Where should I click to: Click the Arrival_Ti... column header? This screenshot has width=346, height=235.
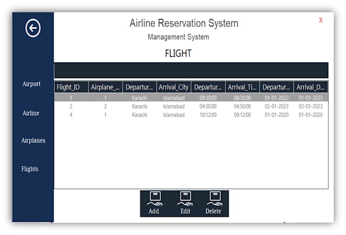(x=242, y=87)
